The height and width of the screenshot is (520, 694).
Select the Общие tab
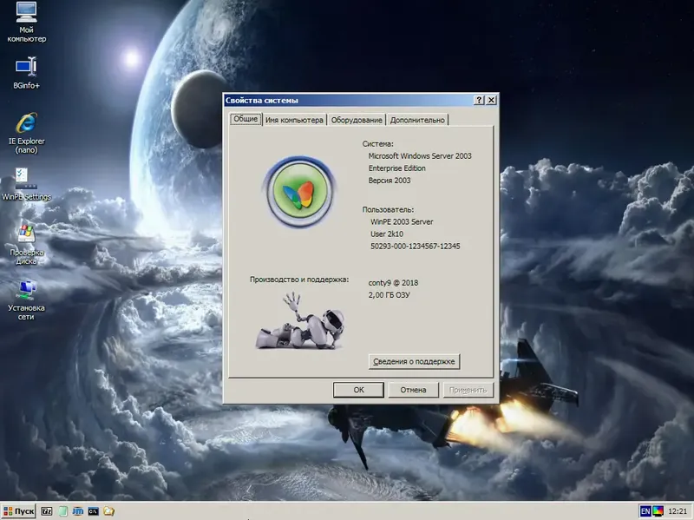tap(246, 119)
